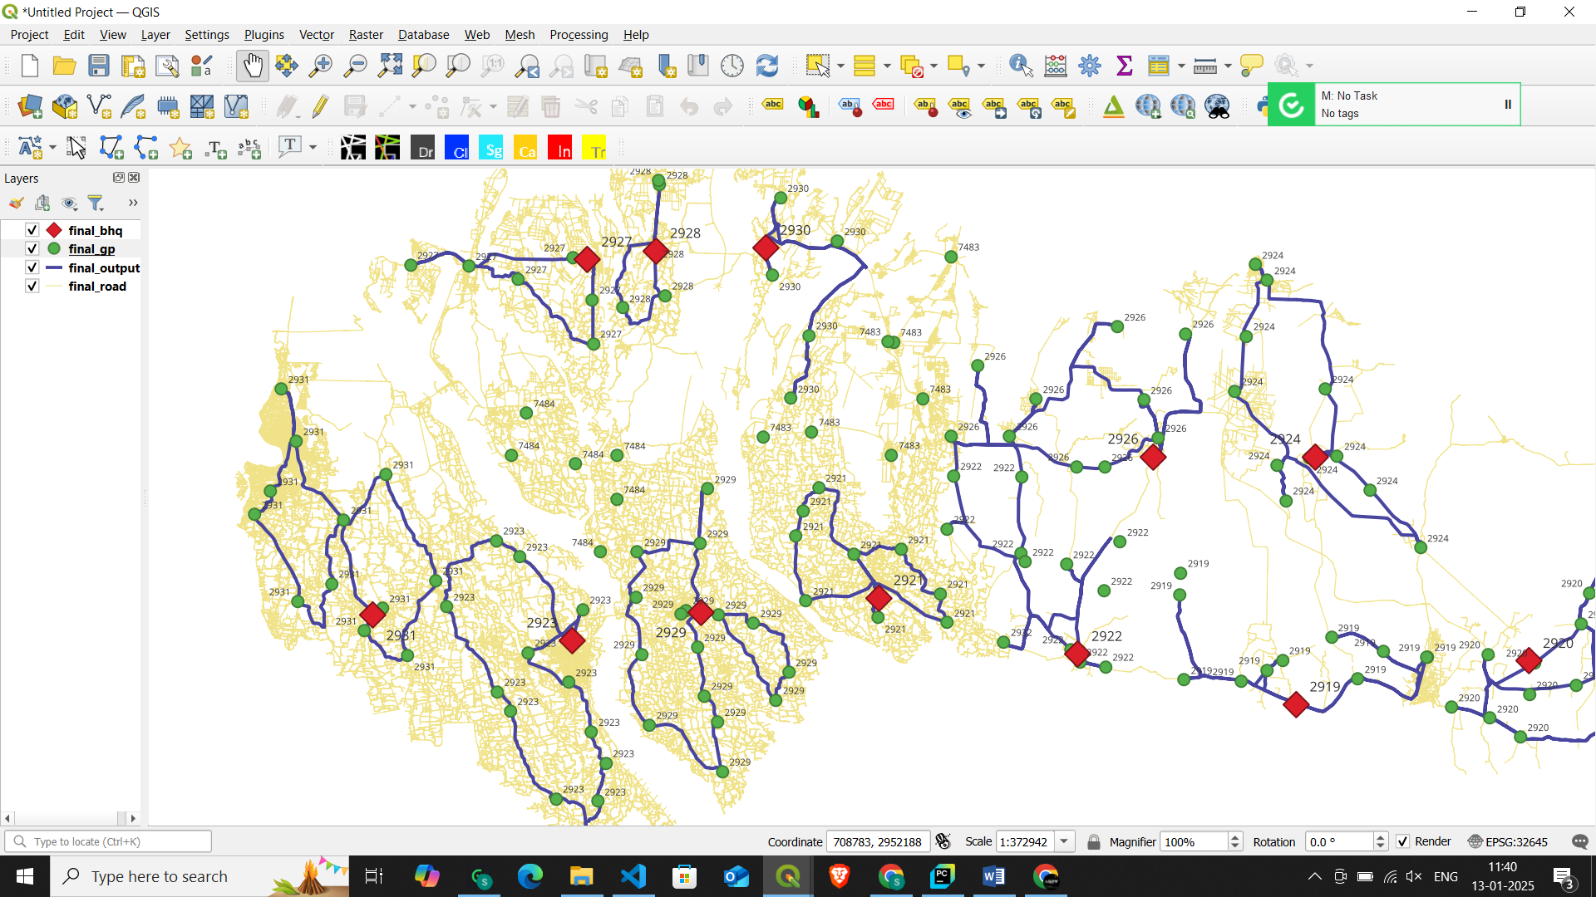Open Visual Studio Code from taskbar
Screen dimensions: 1596x897
click(633, 876)
